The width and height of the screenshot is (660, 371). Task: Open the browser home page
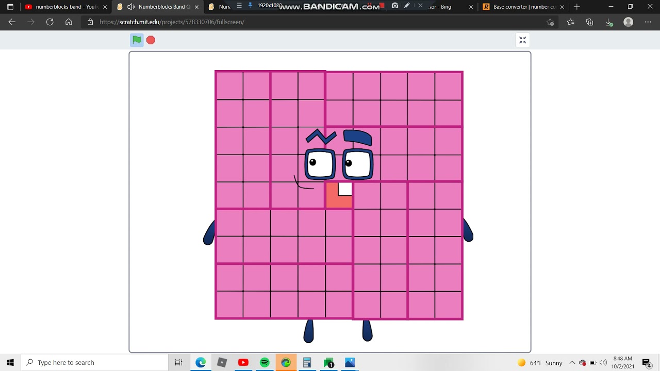69,22
